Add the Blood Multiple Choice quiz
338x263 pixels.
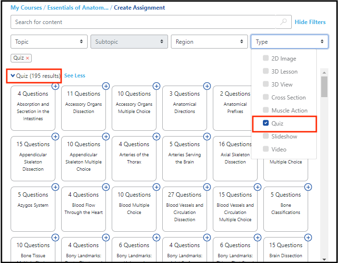pos(156,187)
